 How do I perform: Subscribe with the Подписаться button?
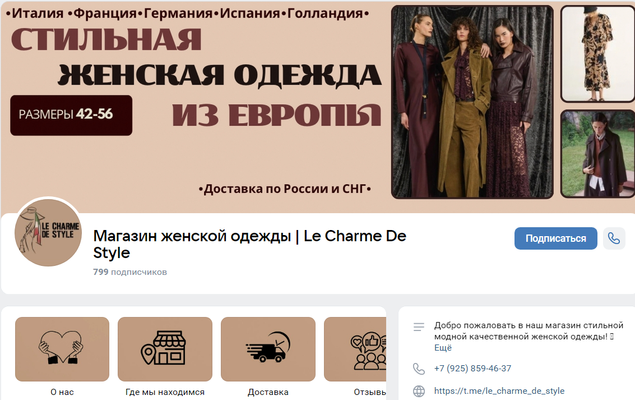(555, 238)
